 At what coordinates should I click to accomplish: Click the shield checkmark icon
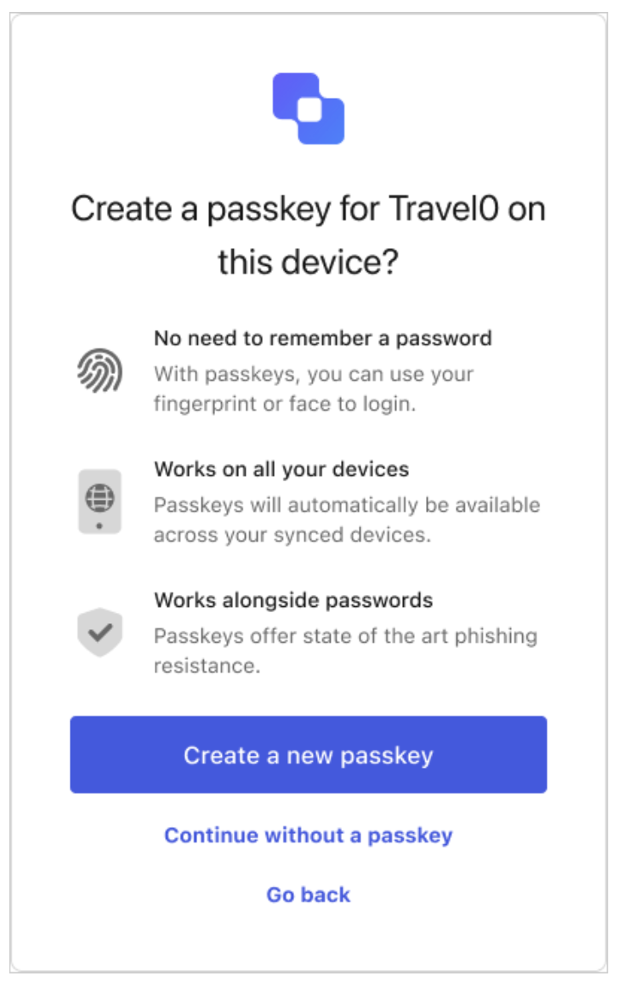(100, 632)
